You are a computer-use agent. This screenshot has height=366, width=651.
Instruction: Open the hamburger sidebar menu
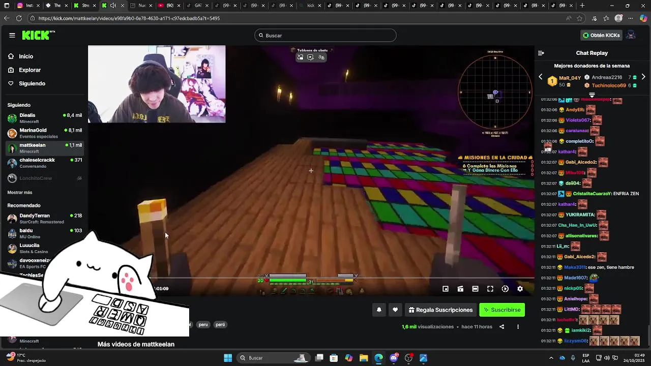coord(12,35)
